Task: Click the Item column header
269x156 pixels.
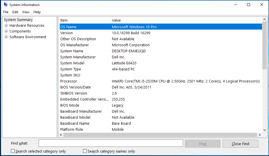Action: point(84,20)
